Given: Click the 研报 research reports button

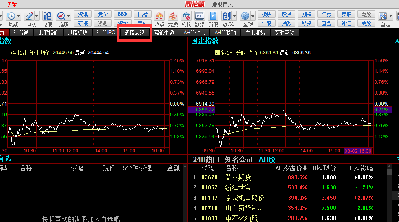Looking at the screenshot, I should pos(83,23).
